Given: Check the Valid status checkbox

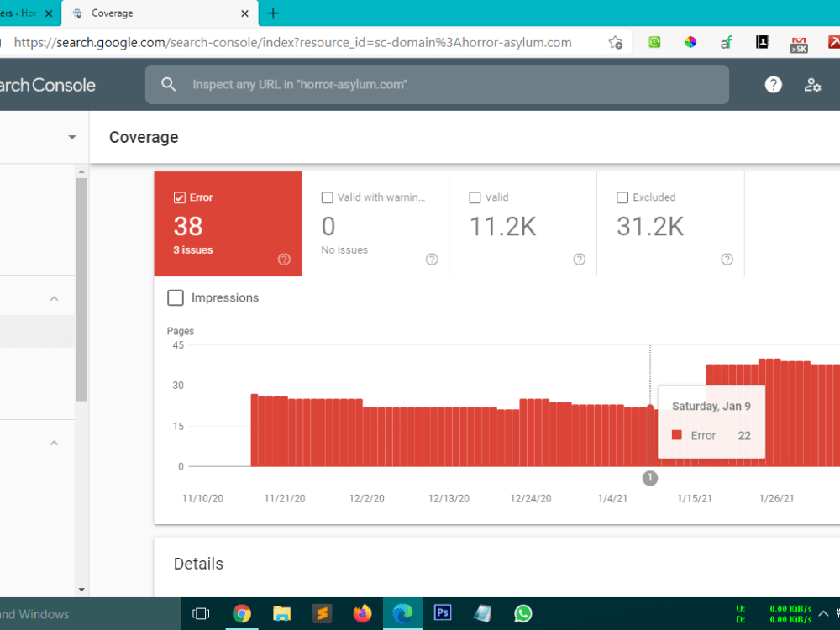Looking at the screenshot, I should click(x=475, y=197).
